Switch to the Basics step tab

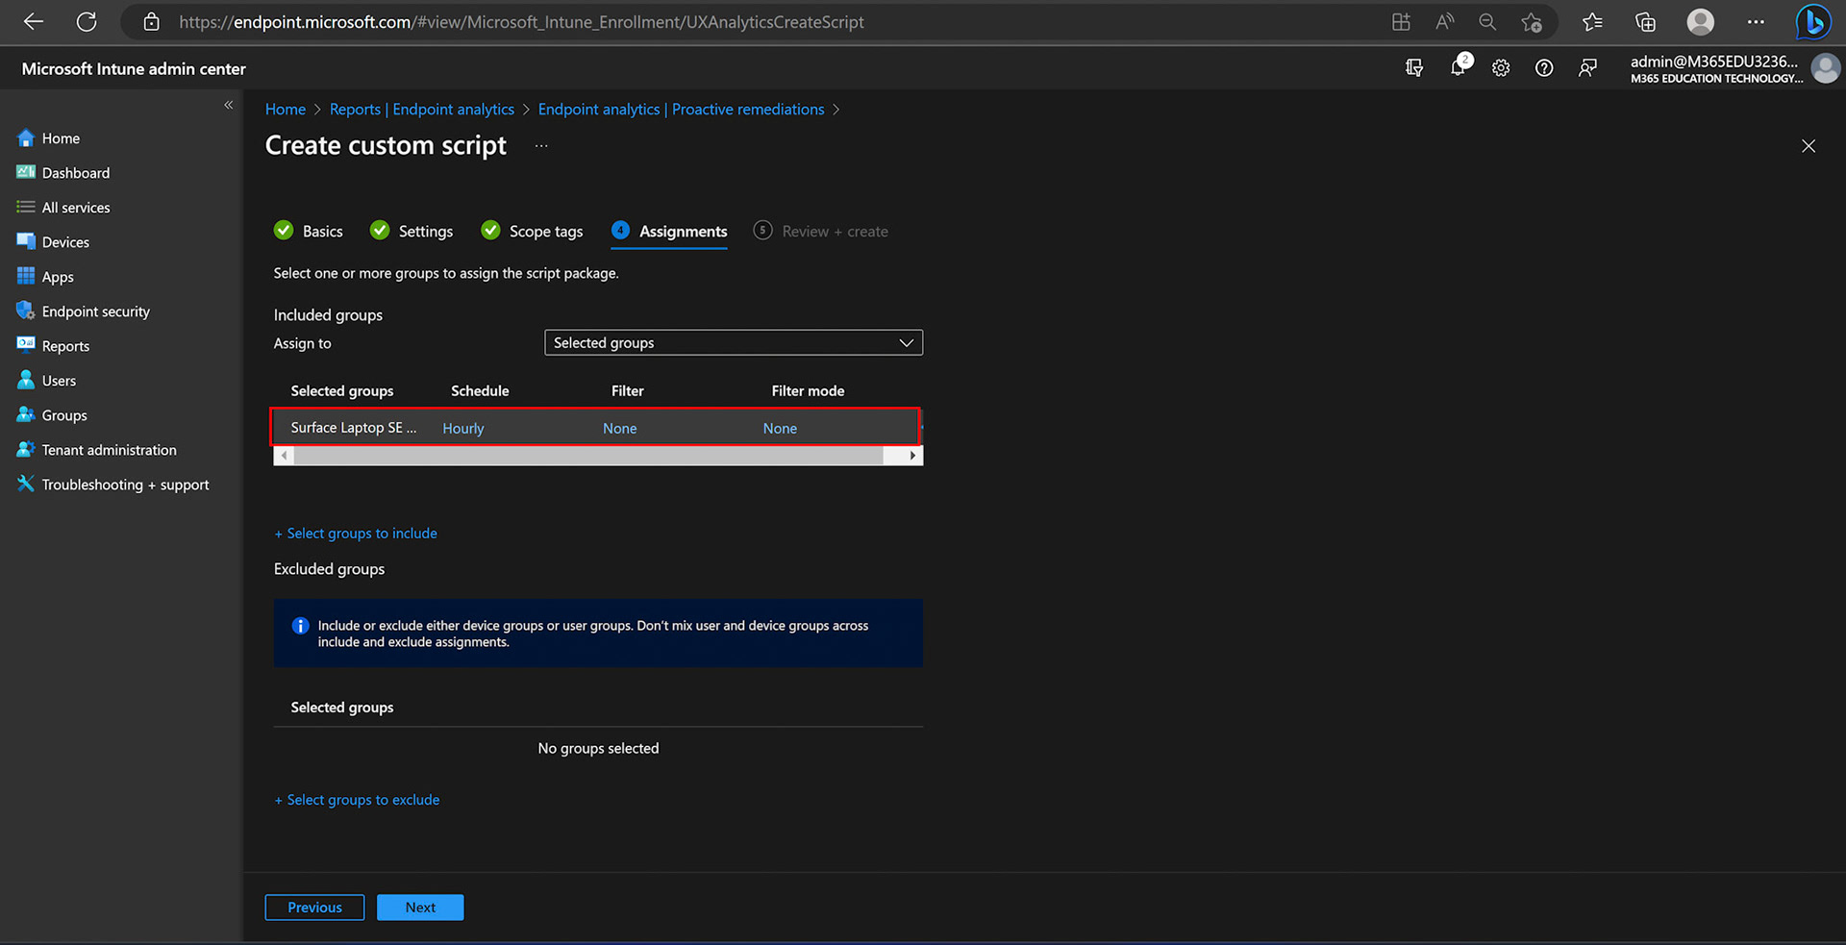click(x=309, y=231)
